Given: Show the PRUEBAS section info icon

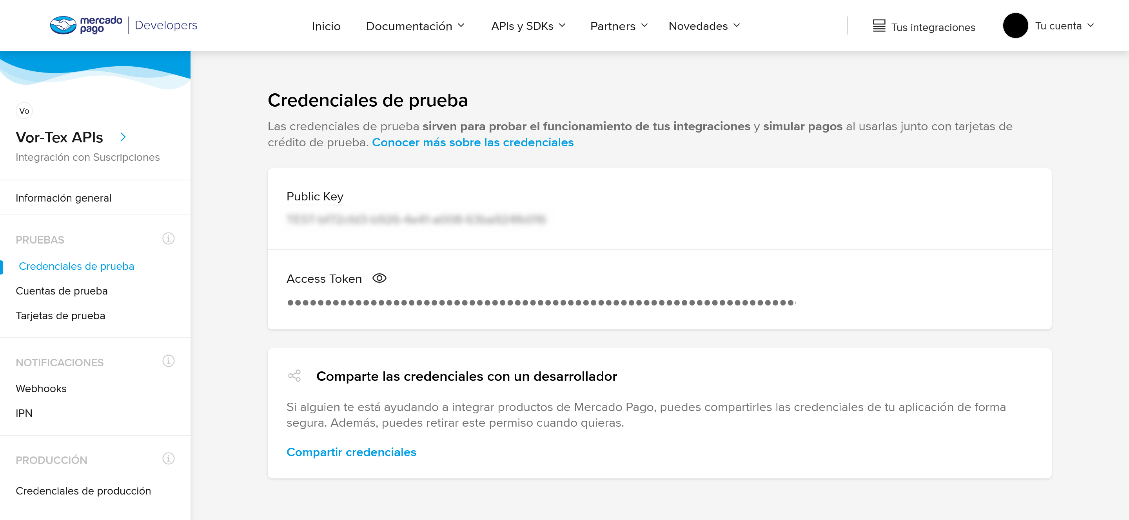Looking at the screenshot, I should 168,238.
